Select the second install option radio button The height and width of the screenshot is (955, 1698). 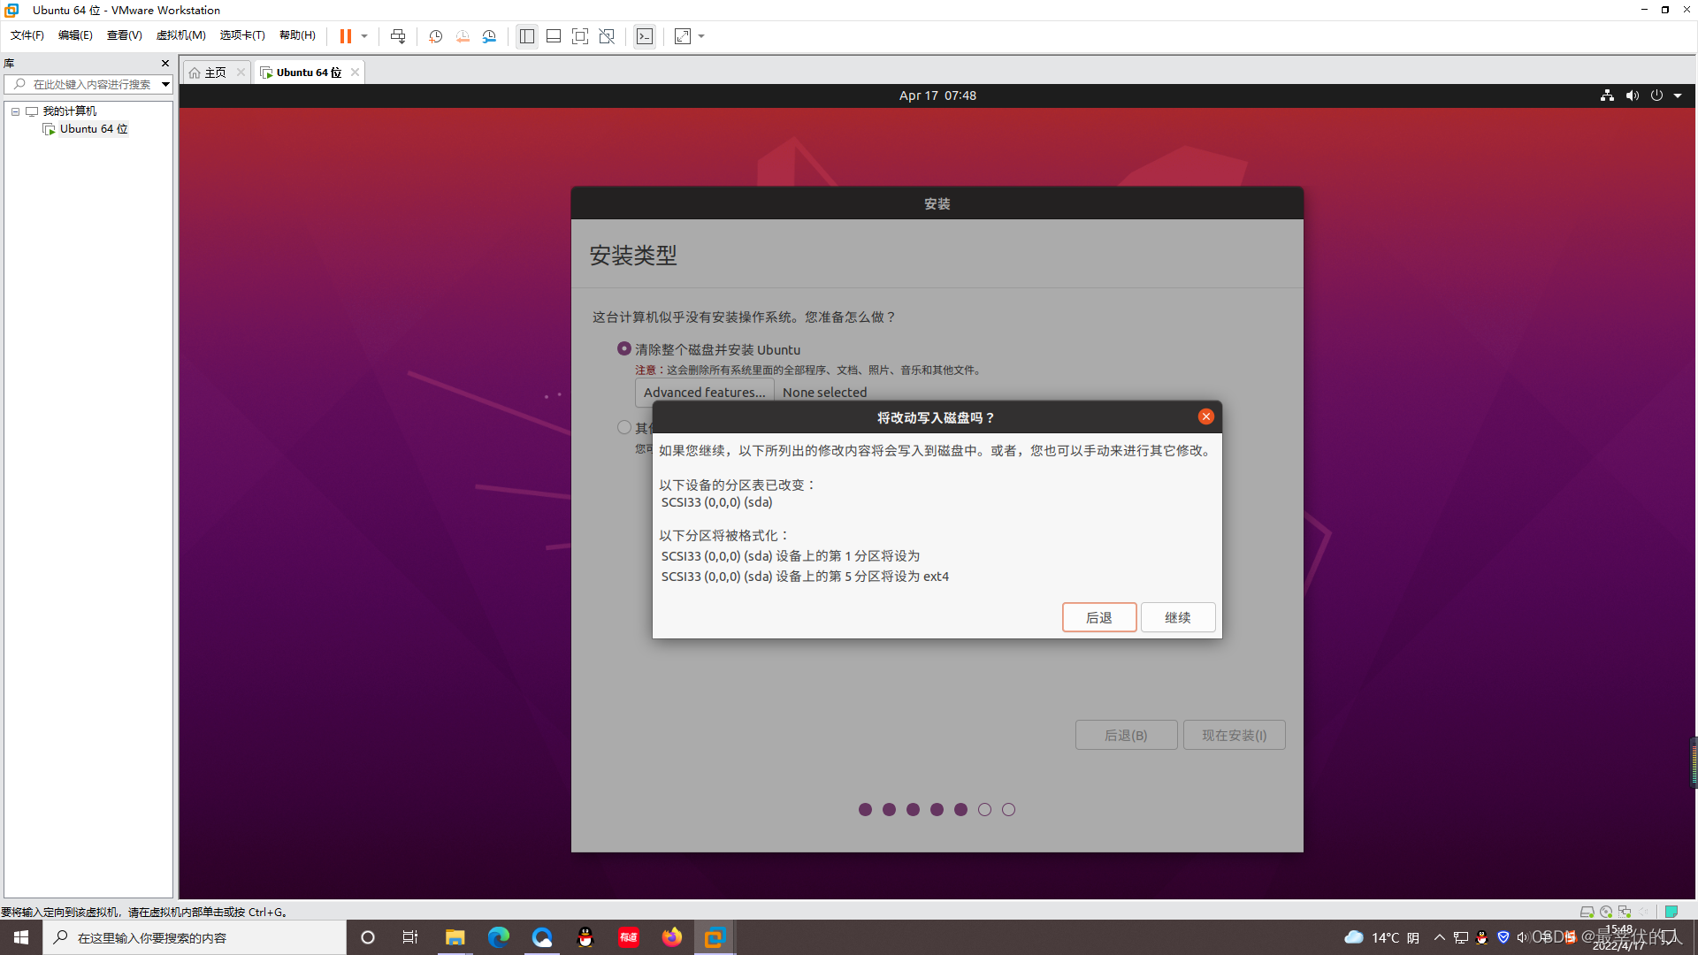624,427
